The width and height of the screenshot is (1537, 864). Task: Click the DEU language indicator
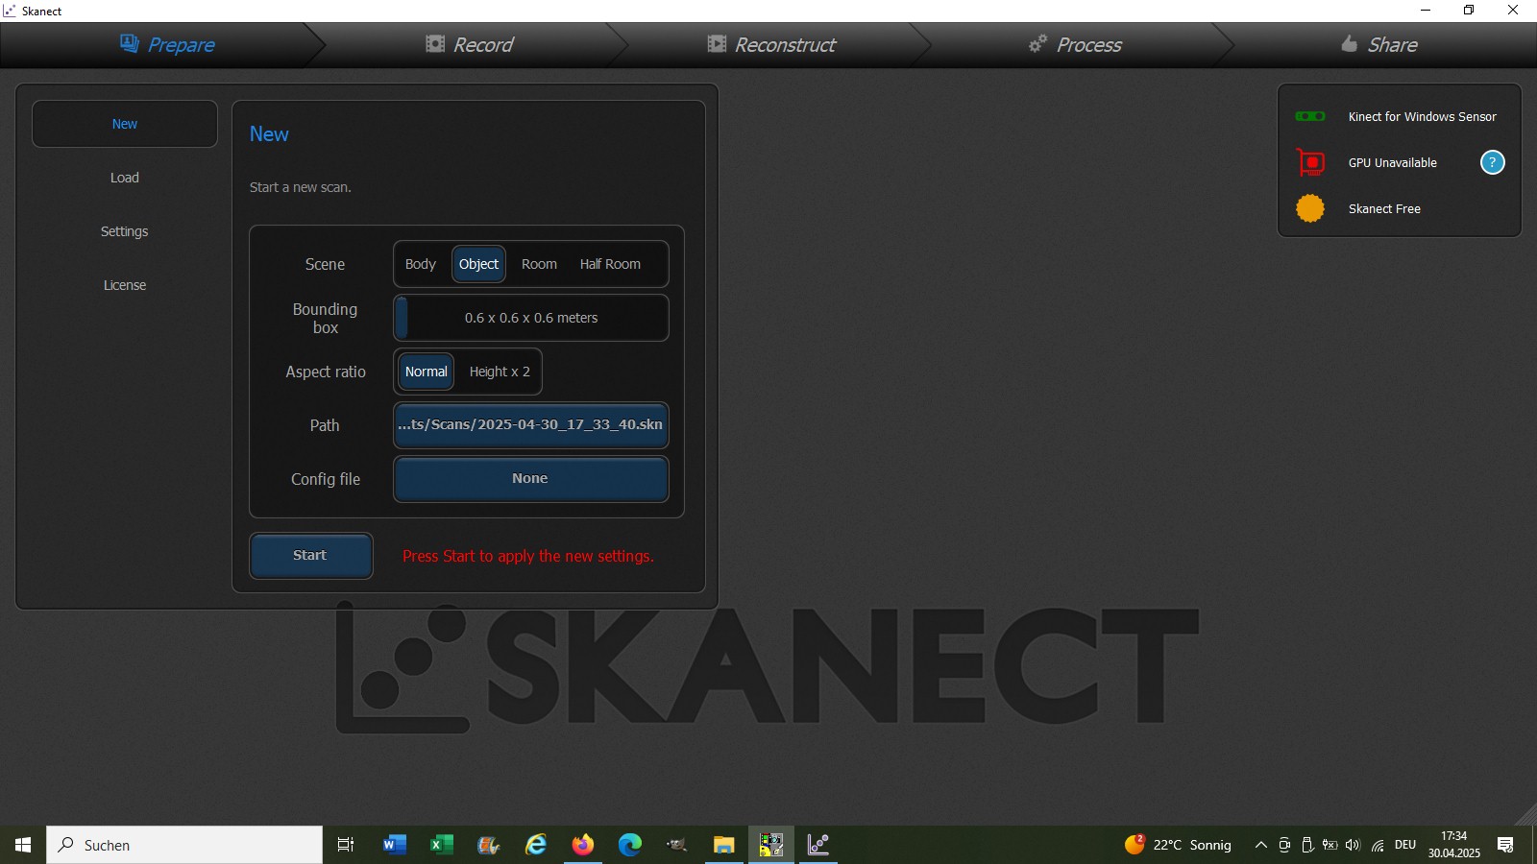(x=1405, y=845)
